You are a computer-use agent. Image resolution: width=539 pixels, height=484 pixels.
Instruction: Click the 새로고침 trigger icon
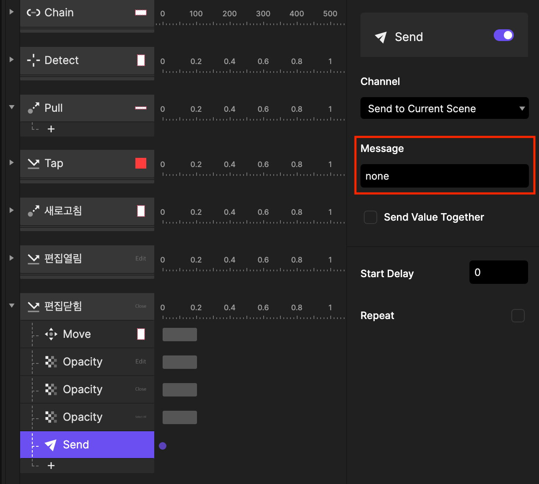[34, 211]
